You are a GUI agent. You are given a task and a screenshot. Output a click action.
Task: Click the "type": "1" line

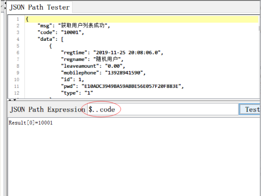pos(77,93)
